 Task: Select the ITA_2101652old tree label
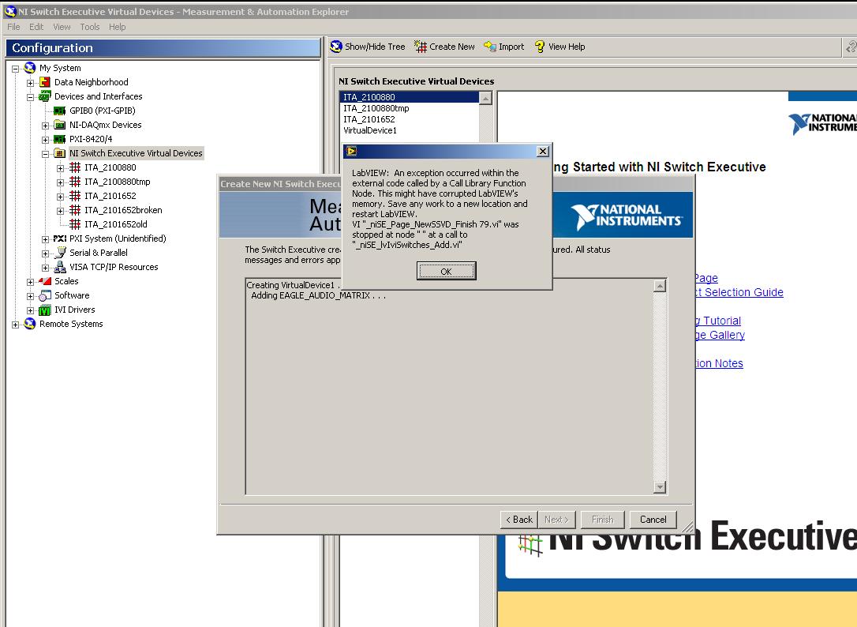pyautogui.click(x=116, y=224)
